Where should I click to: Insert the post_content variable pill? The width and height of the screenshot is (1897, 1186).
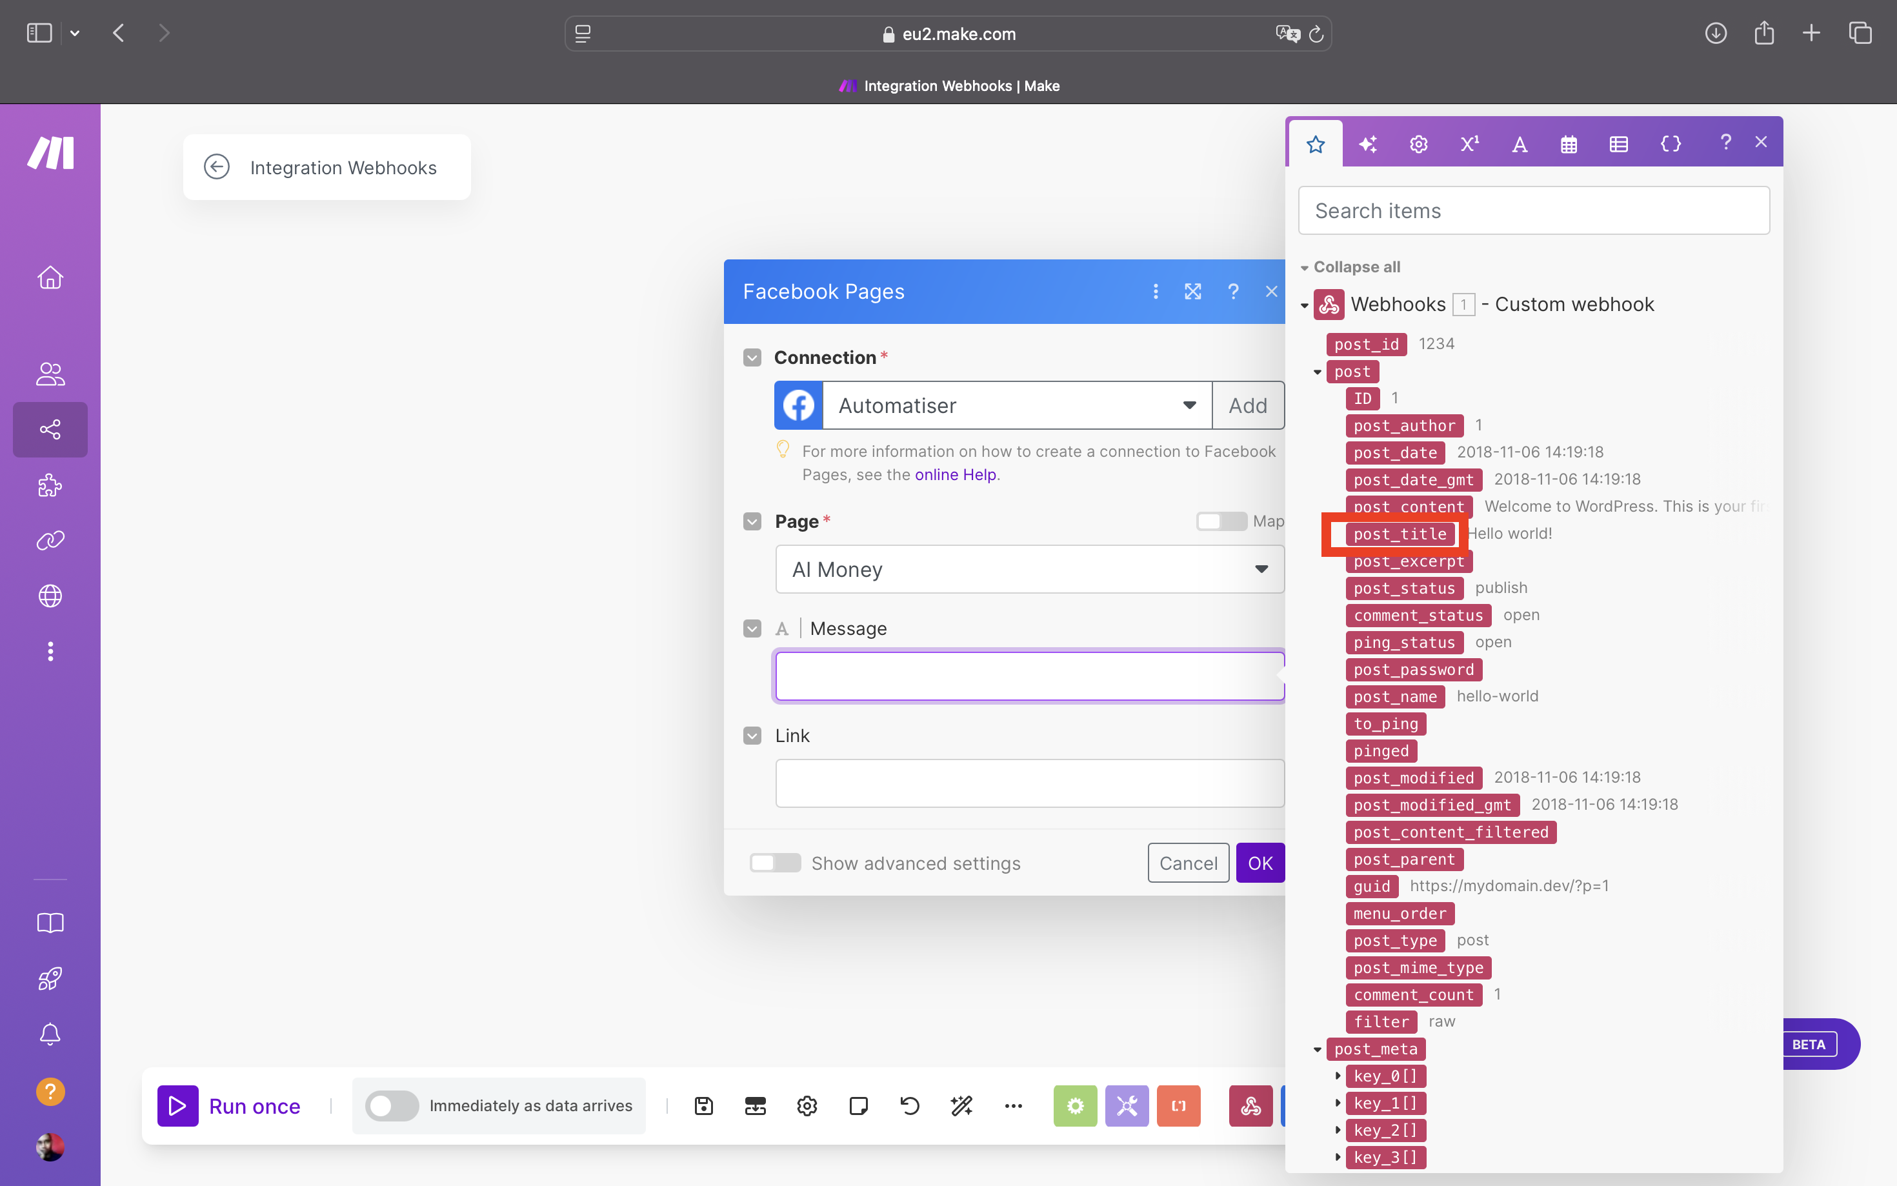point(1409,507)
